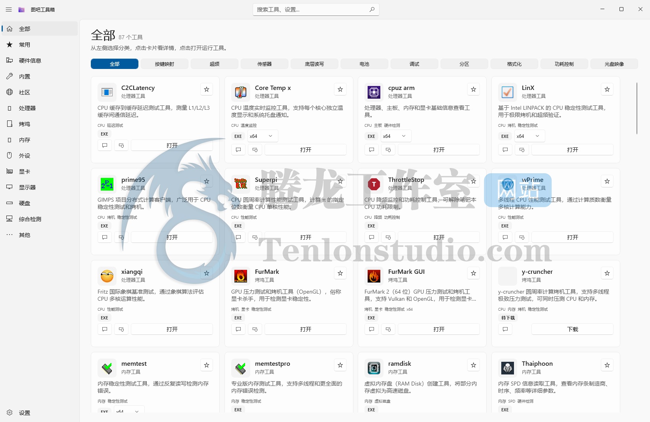Image resolution: width=650 pixels, height=422 pixels.
Task: Click the prime95 green app icon
Action: tap(107, 184)
